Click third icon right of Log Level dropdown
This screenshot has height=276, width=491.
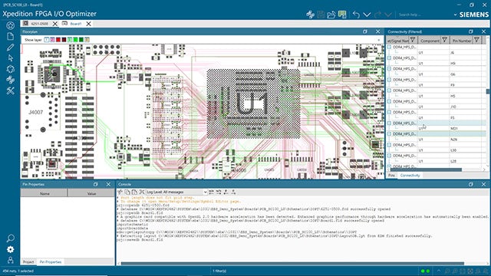(226, 192)
